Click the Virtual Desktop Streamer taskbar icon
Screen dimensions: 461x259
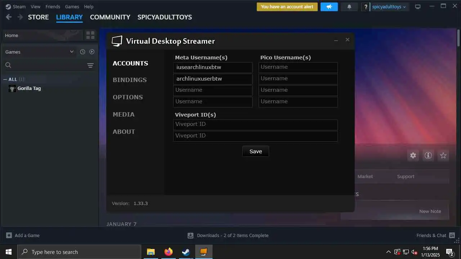[203, 252]
